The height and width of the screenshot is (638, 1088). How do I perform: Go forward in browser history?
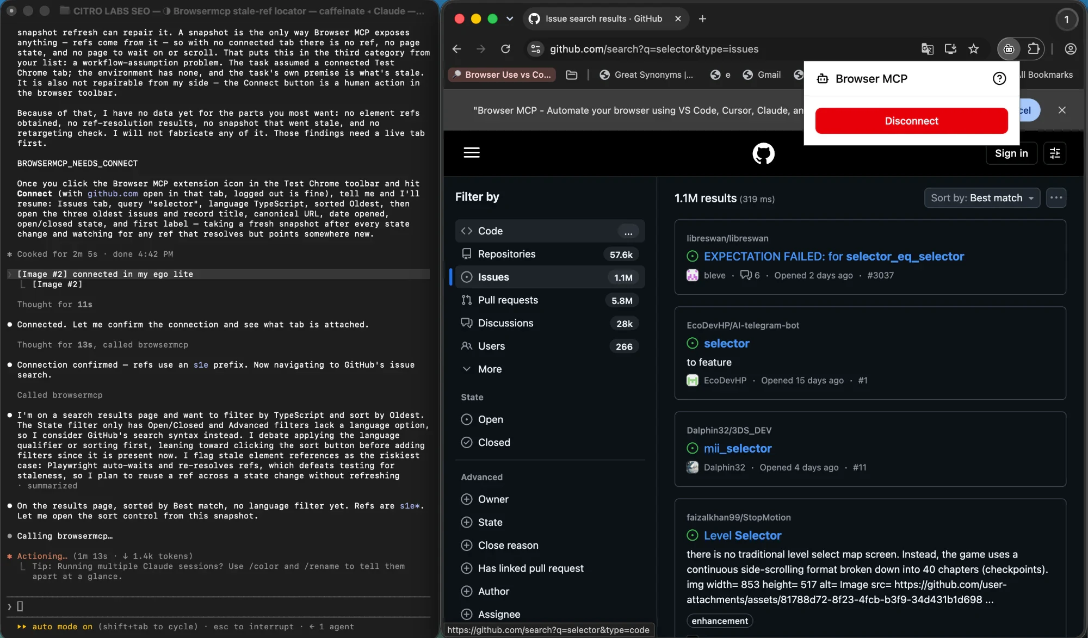click(481, 49)
